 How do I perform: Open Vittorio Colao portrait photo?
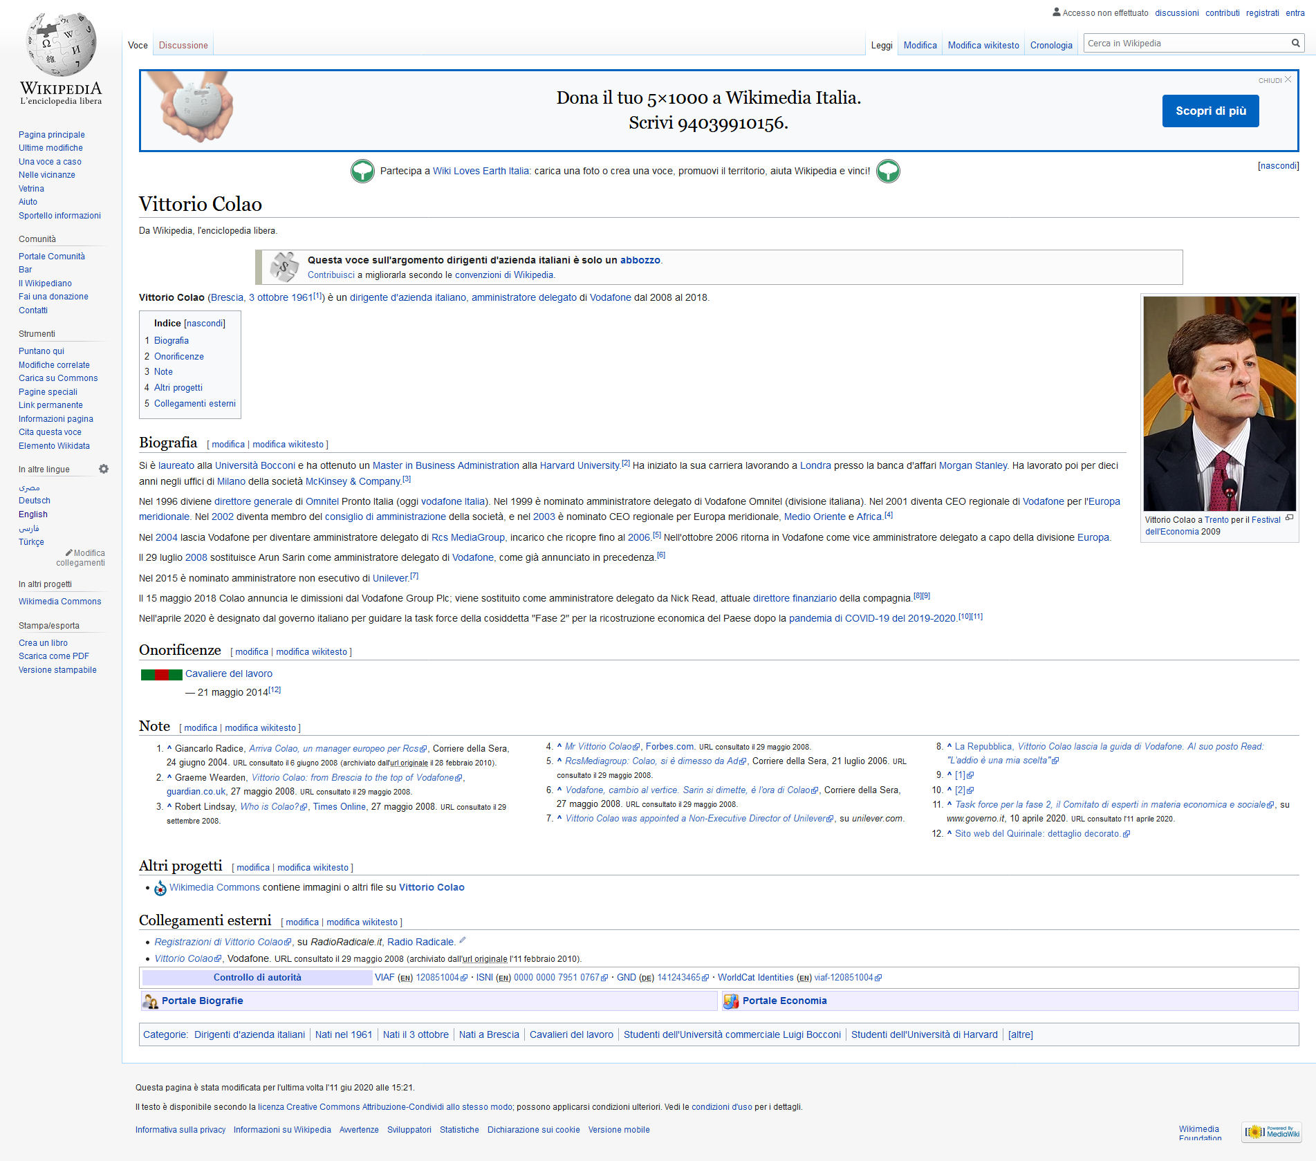[x=1219, y=404]
